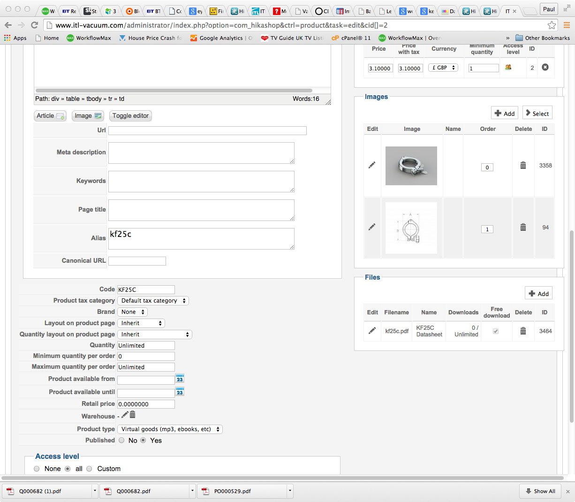Remove the price row with the X icon
This screenshot has height=502, width=575.
click(x=545, y=68)
